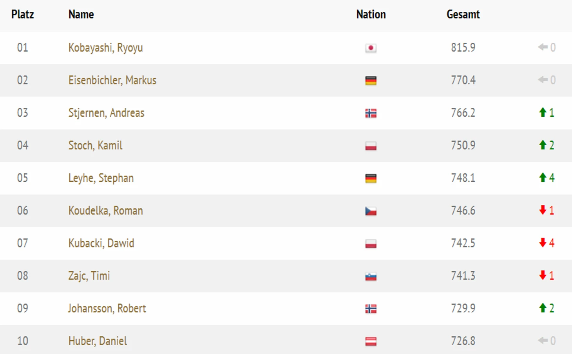Click the German flag beside Eisenbichler

371,81
